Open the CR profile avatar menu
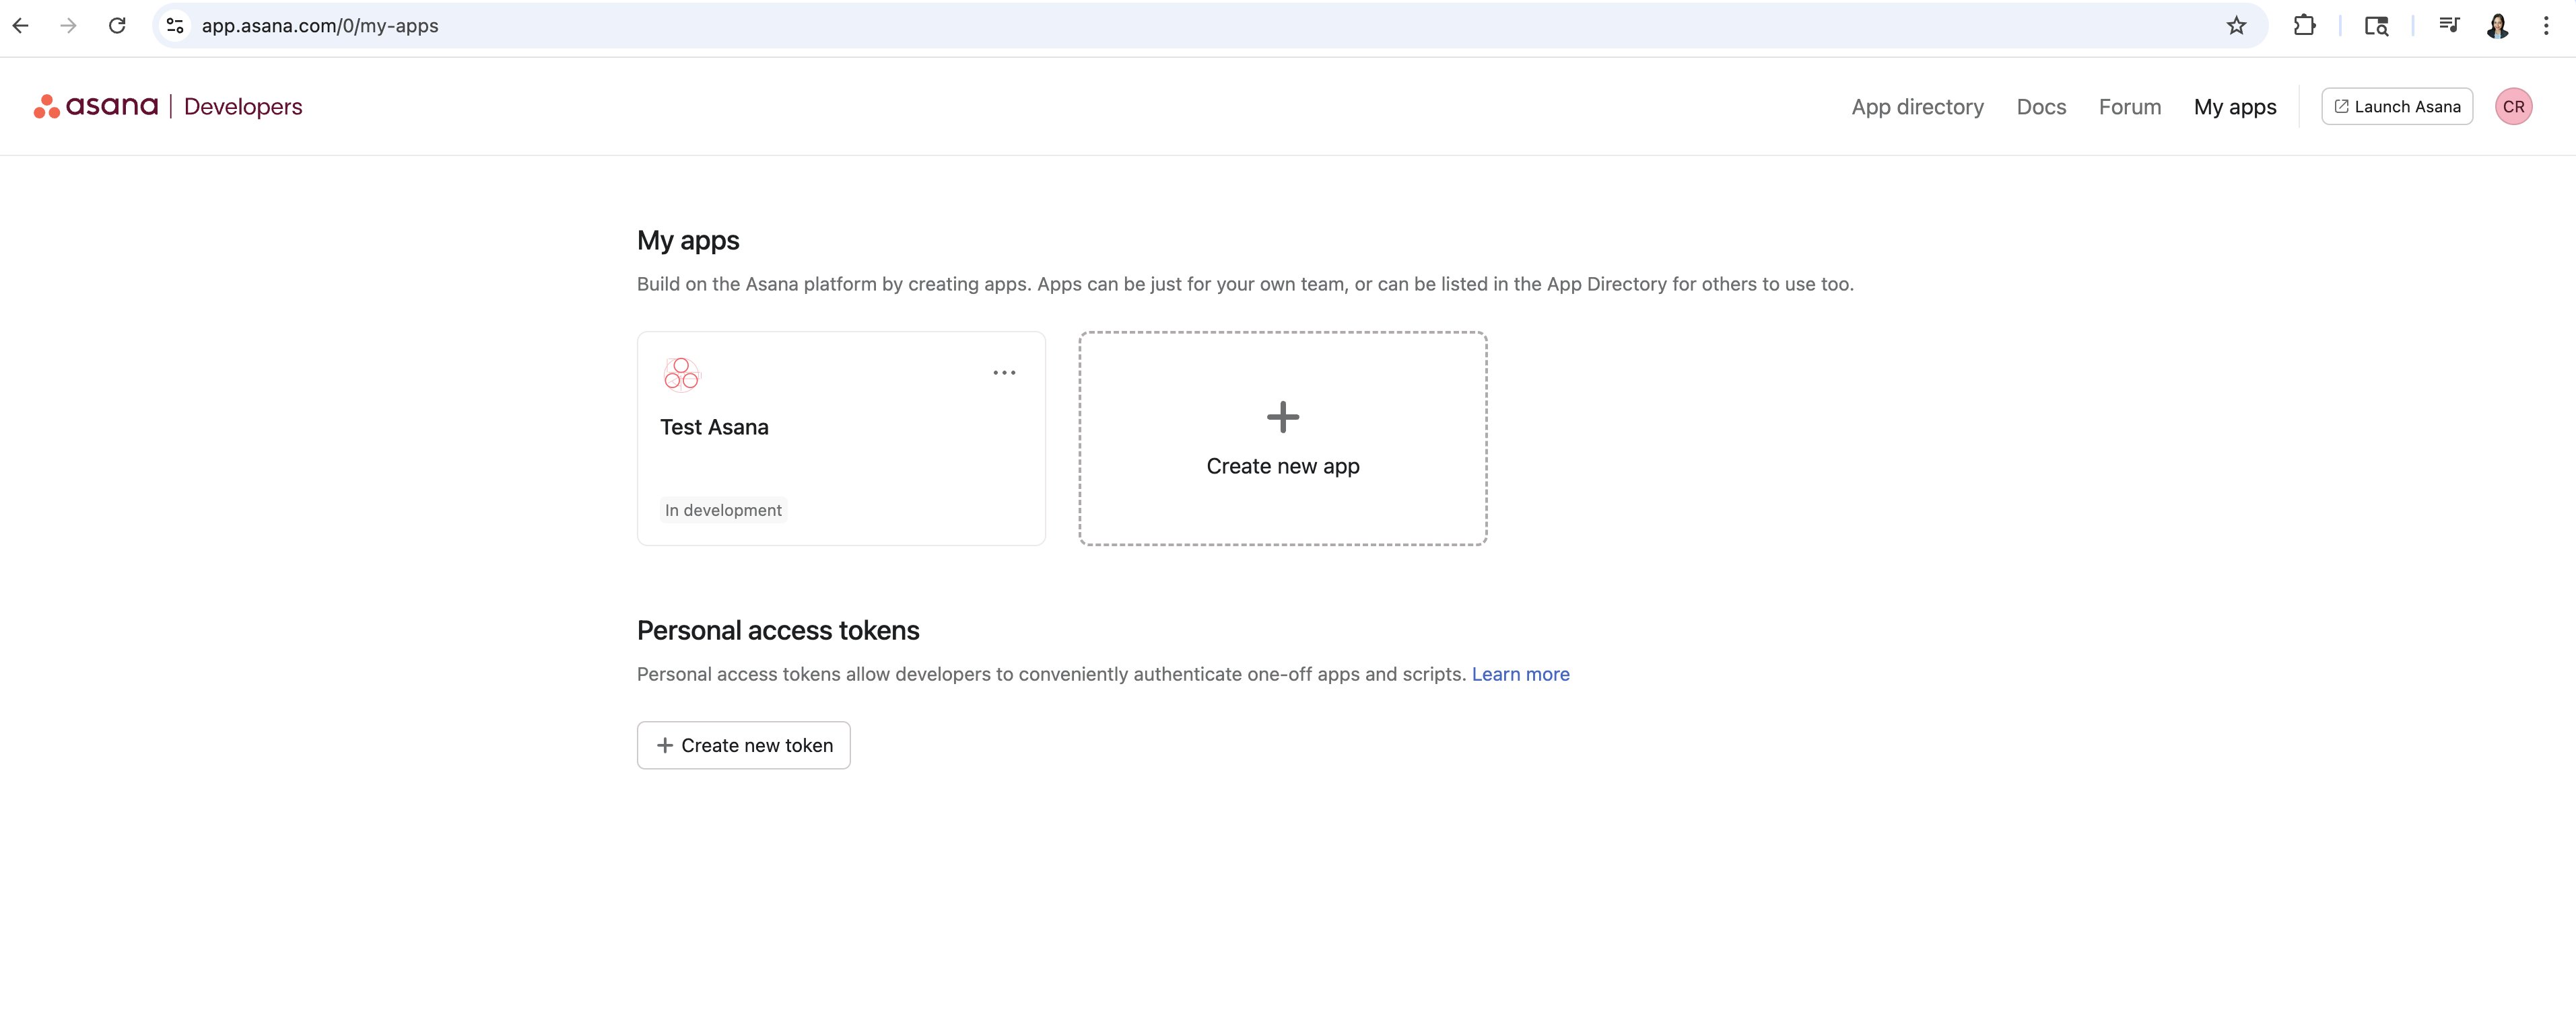 tap(2514, 106)
